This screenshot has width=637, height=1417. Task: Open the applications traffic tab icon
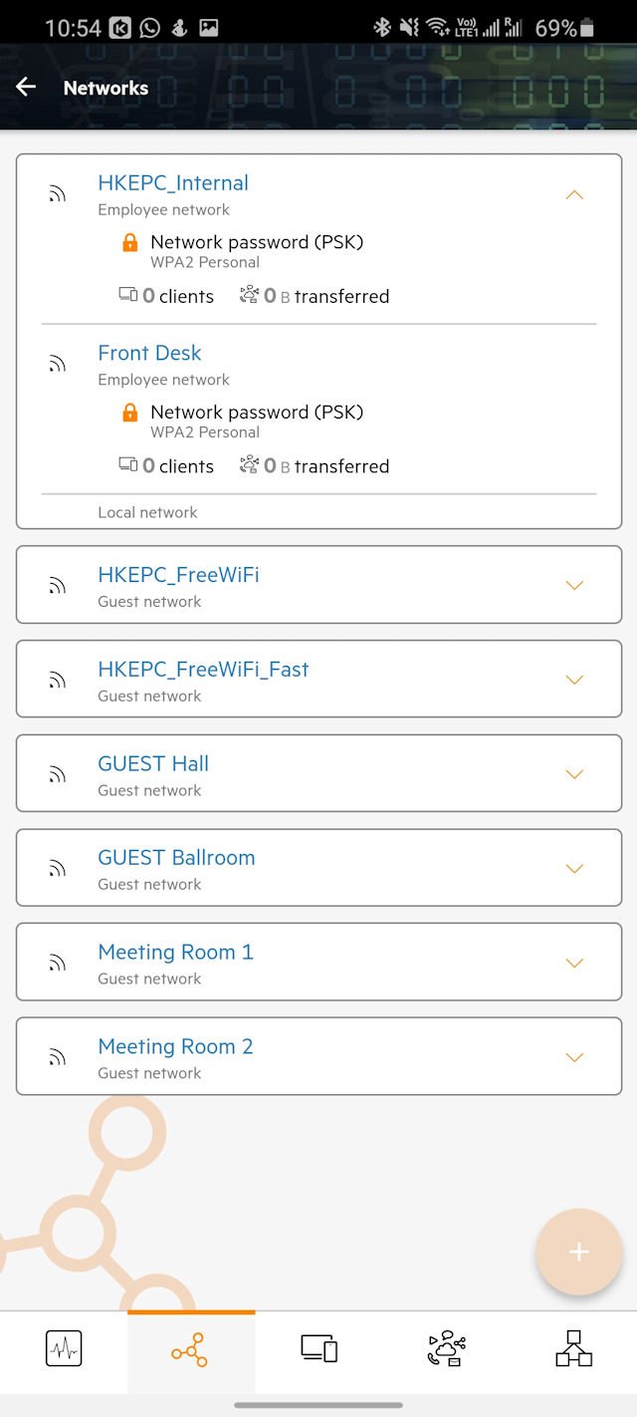click(446, 1349)
